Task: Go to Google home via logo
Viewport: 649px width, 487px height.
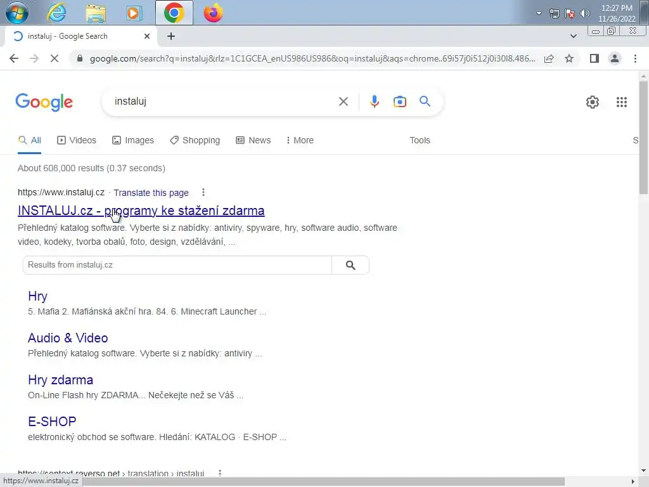Action: click(44, 102)
